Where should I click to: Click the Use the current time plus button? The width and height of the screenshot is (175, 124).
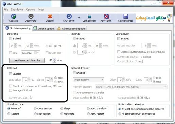click(x=27, y=60)
